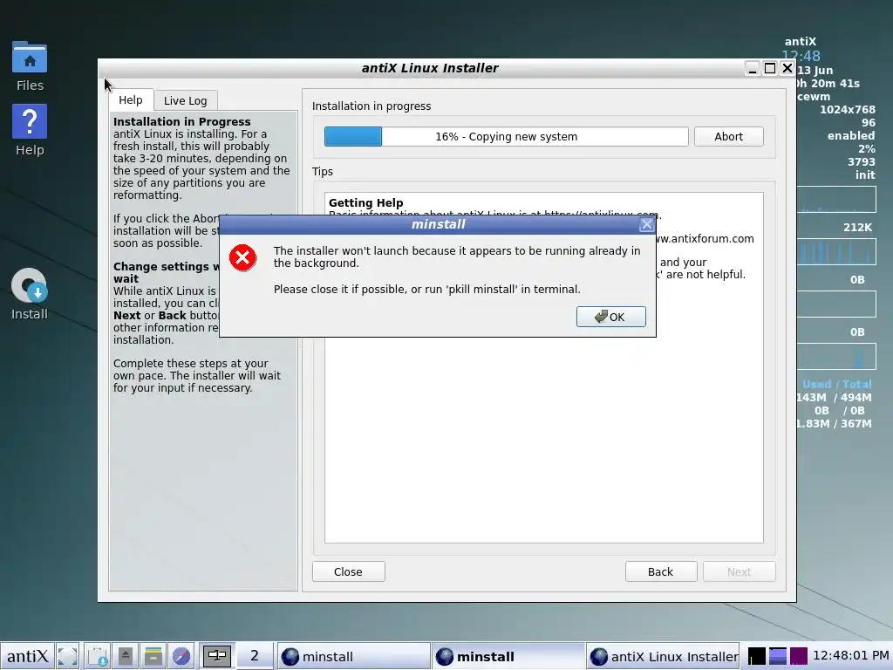Viewport: 893px width, 670px height.
Task: Minimize the antiX Linux Installer window
Action: coord(753,68)
